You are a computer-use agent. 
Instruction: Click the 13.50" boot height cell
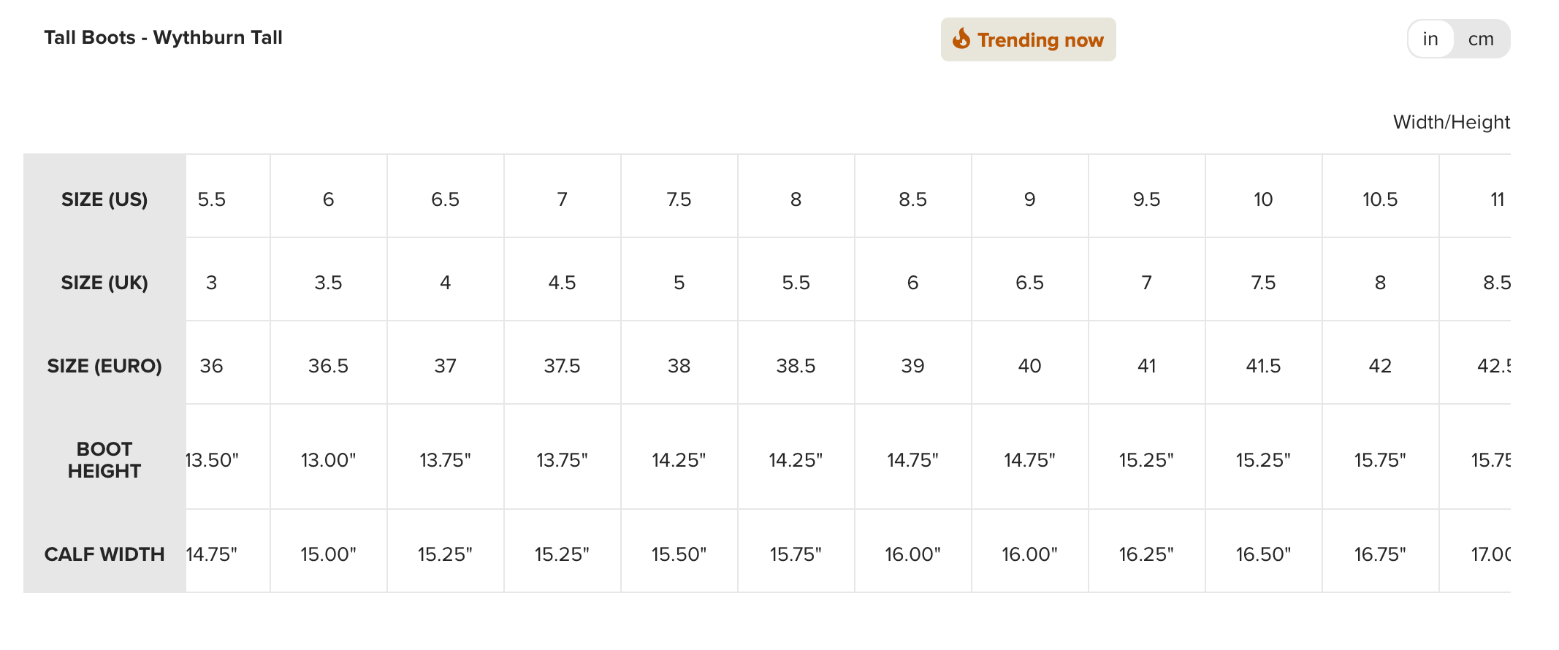click(213, 460)
